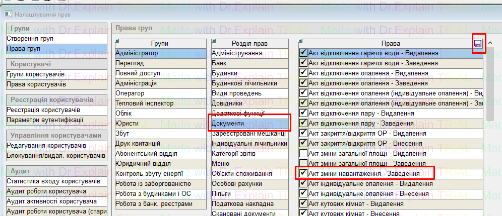502x216 pixels.
Task: Toggle Акт кутових кімнат - Видалення checkbox
Action: pos(303,203)
